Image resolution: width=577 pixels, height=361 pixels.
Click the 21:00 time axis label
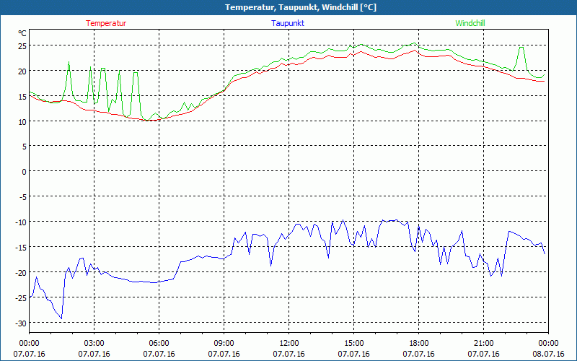[x=483, y=344]
